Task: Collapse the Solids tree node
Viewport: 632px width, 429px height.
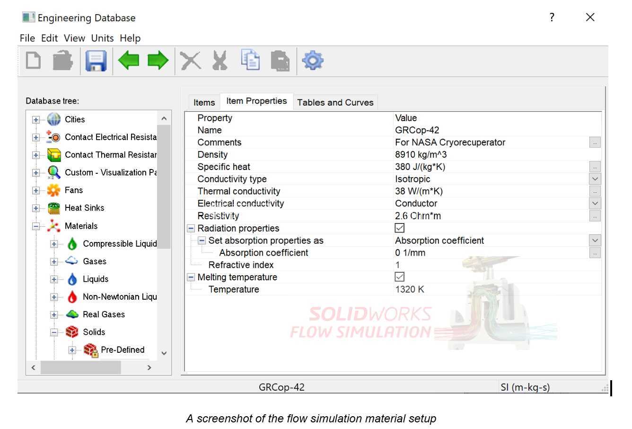Action: click(54, 332)
